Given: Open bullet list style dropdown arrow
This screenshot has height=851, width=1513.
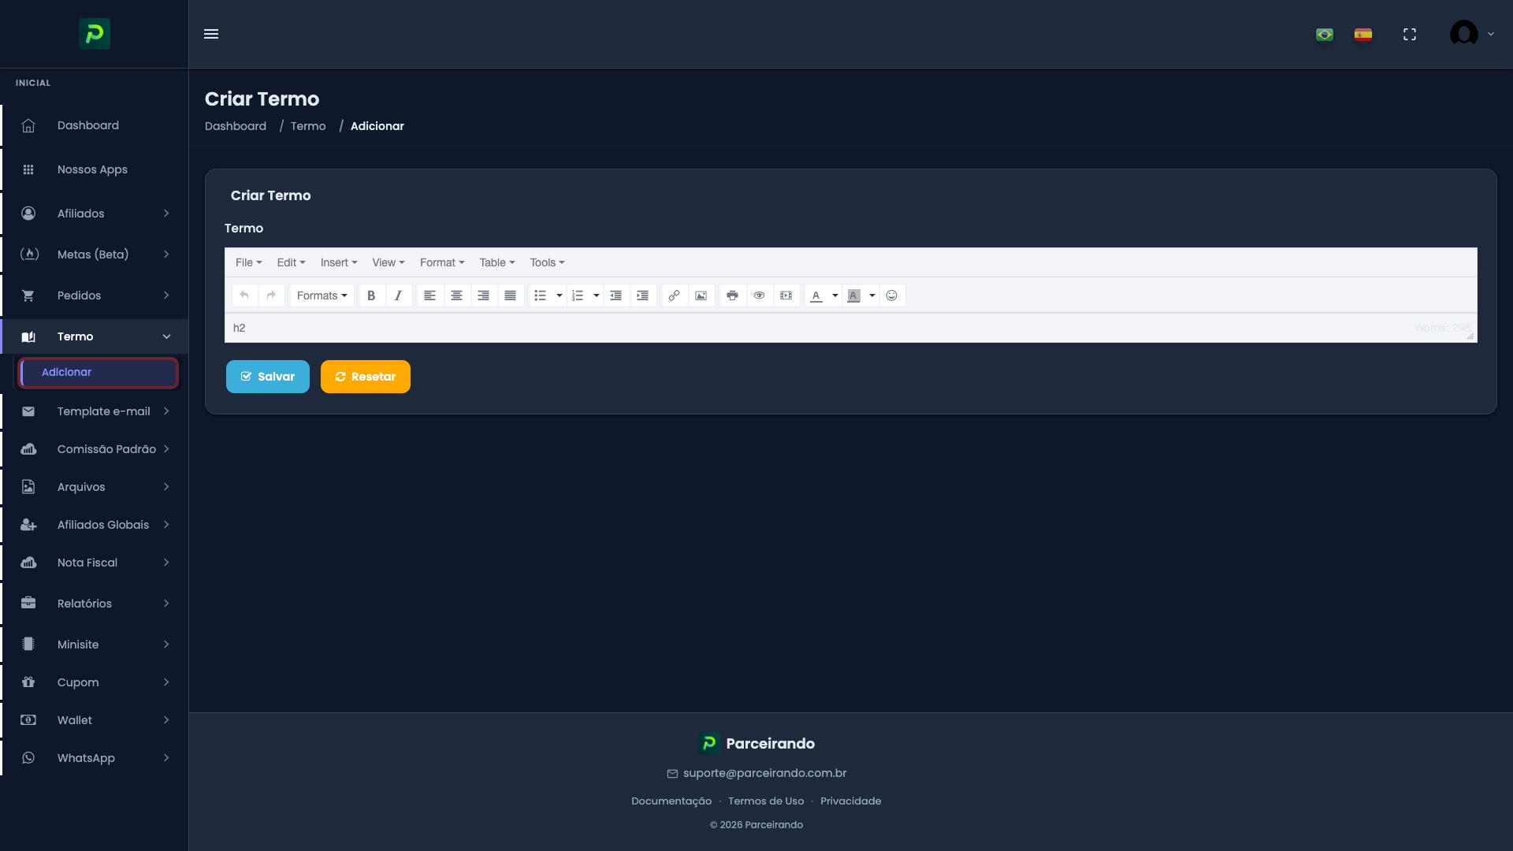Looking at the screenshot, I should [559, 295].
